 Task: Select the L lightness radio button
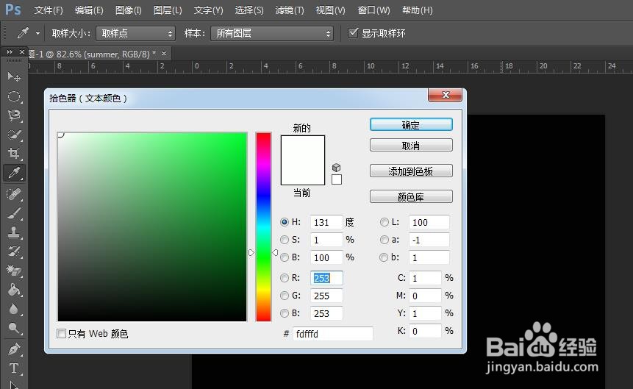[384, 222]
